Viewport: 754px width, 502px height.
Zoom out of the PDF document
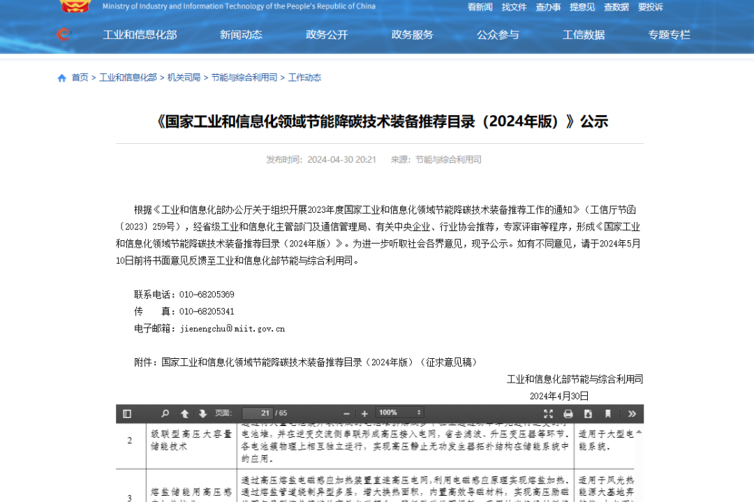pyautogui.click(x=347, y=413)
